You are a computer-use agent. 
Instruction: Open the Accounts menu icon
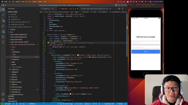pos(3,94)
